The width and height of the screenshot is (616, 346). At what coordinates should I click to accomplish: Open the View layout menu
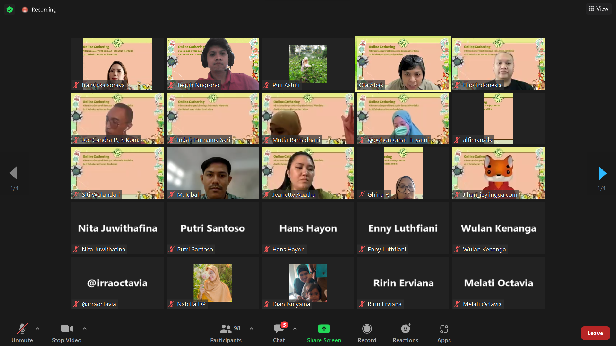(x=598, y=9)
